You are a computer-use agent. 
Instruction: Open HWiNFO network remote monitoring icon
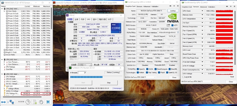(x=12, y=102)
